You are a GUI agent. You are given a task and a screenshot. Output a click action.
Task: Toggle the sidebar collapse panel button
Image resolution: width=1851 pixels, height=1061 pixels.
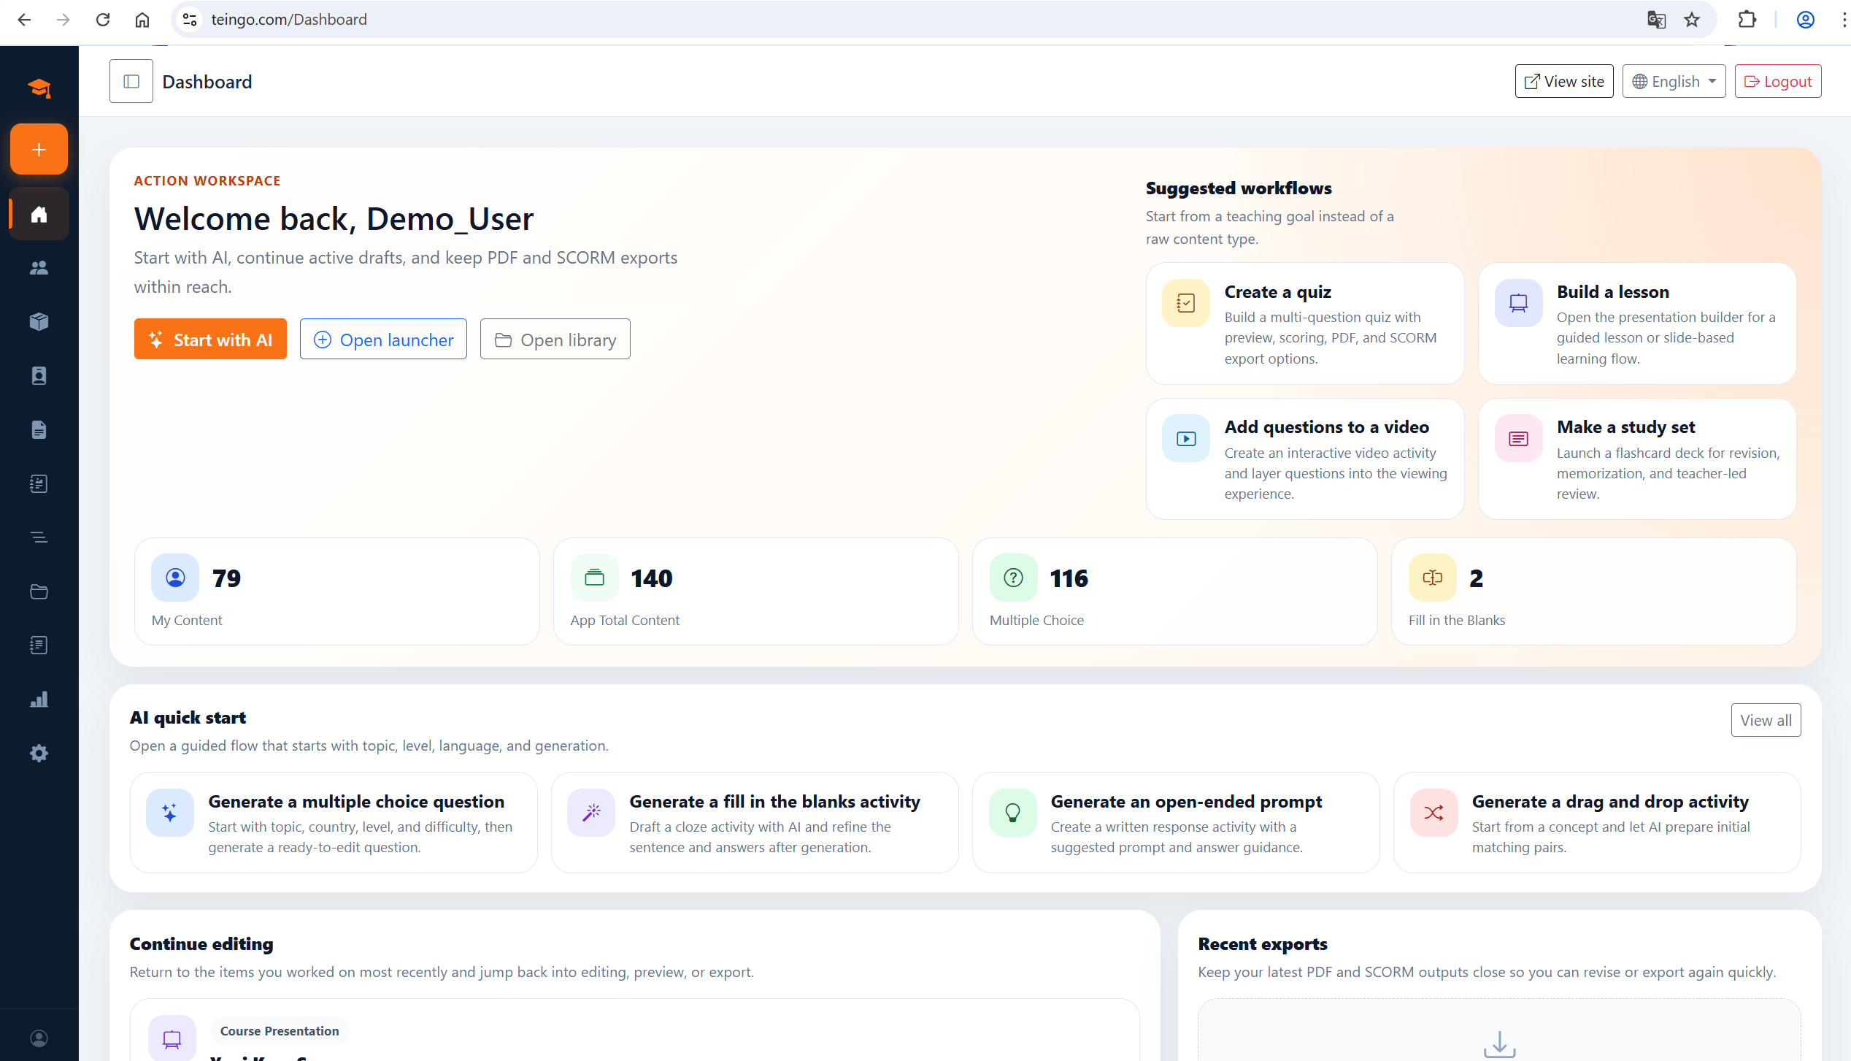(x=131, y=82)
